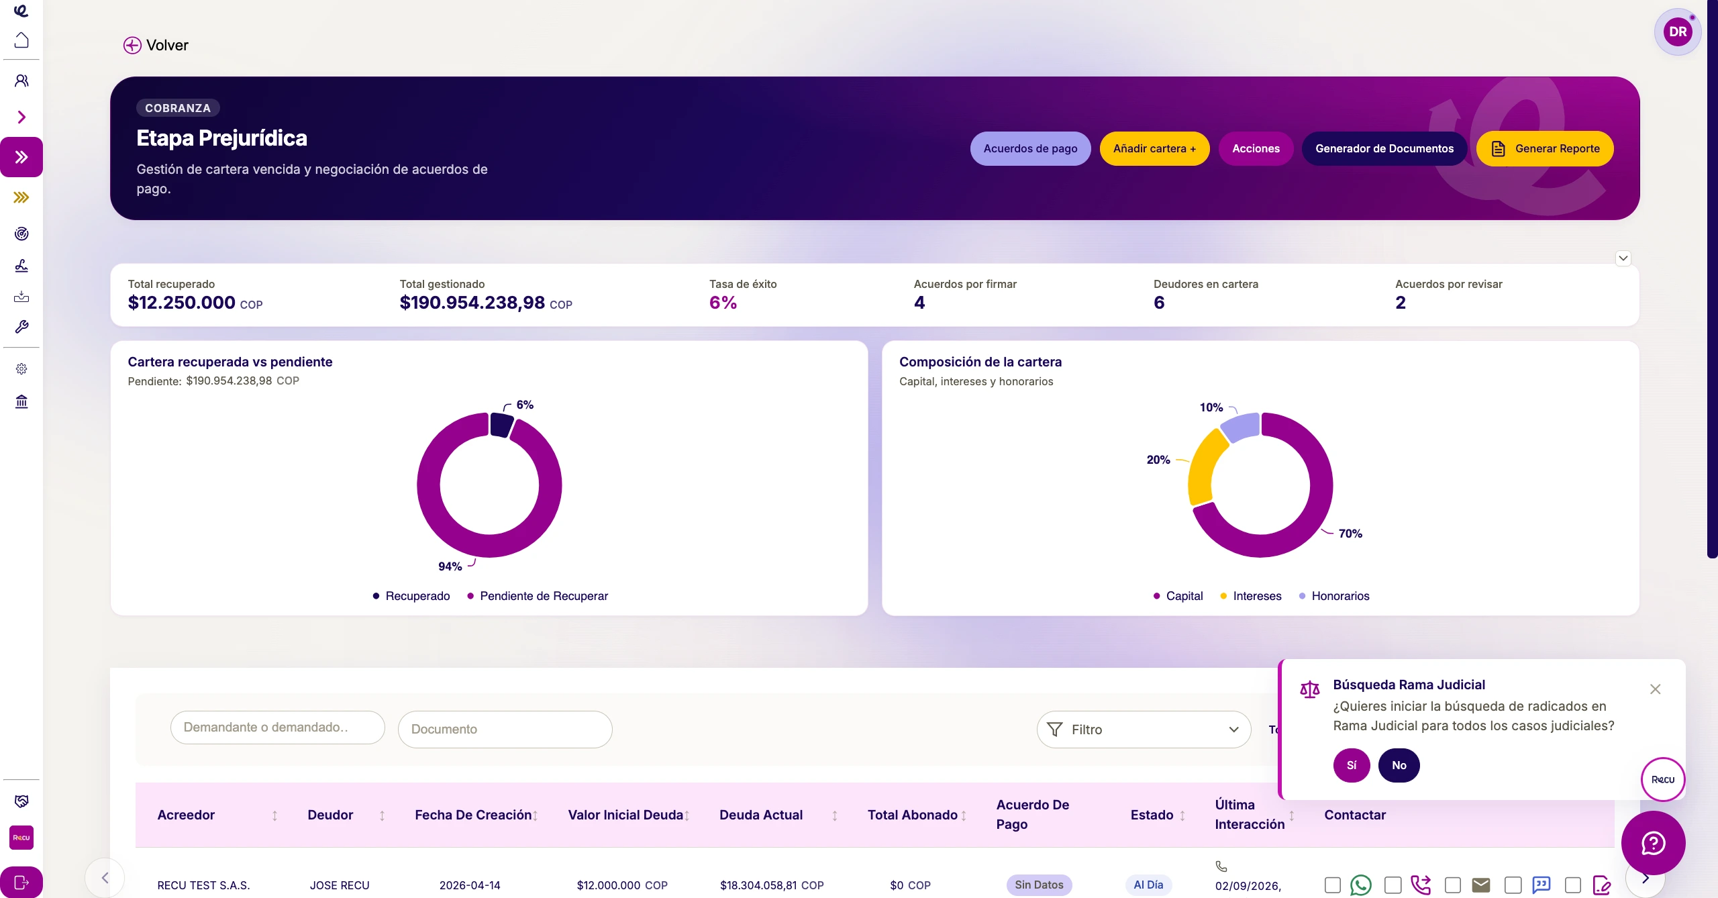Click the logout icon at sidebar bottom
The height and width of the screenshot is (898, 1718).
pos(21,883)
